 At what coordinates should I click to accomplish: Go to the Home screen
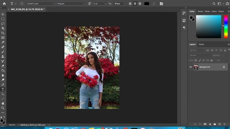click(x=4, y=4)
